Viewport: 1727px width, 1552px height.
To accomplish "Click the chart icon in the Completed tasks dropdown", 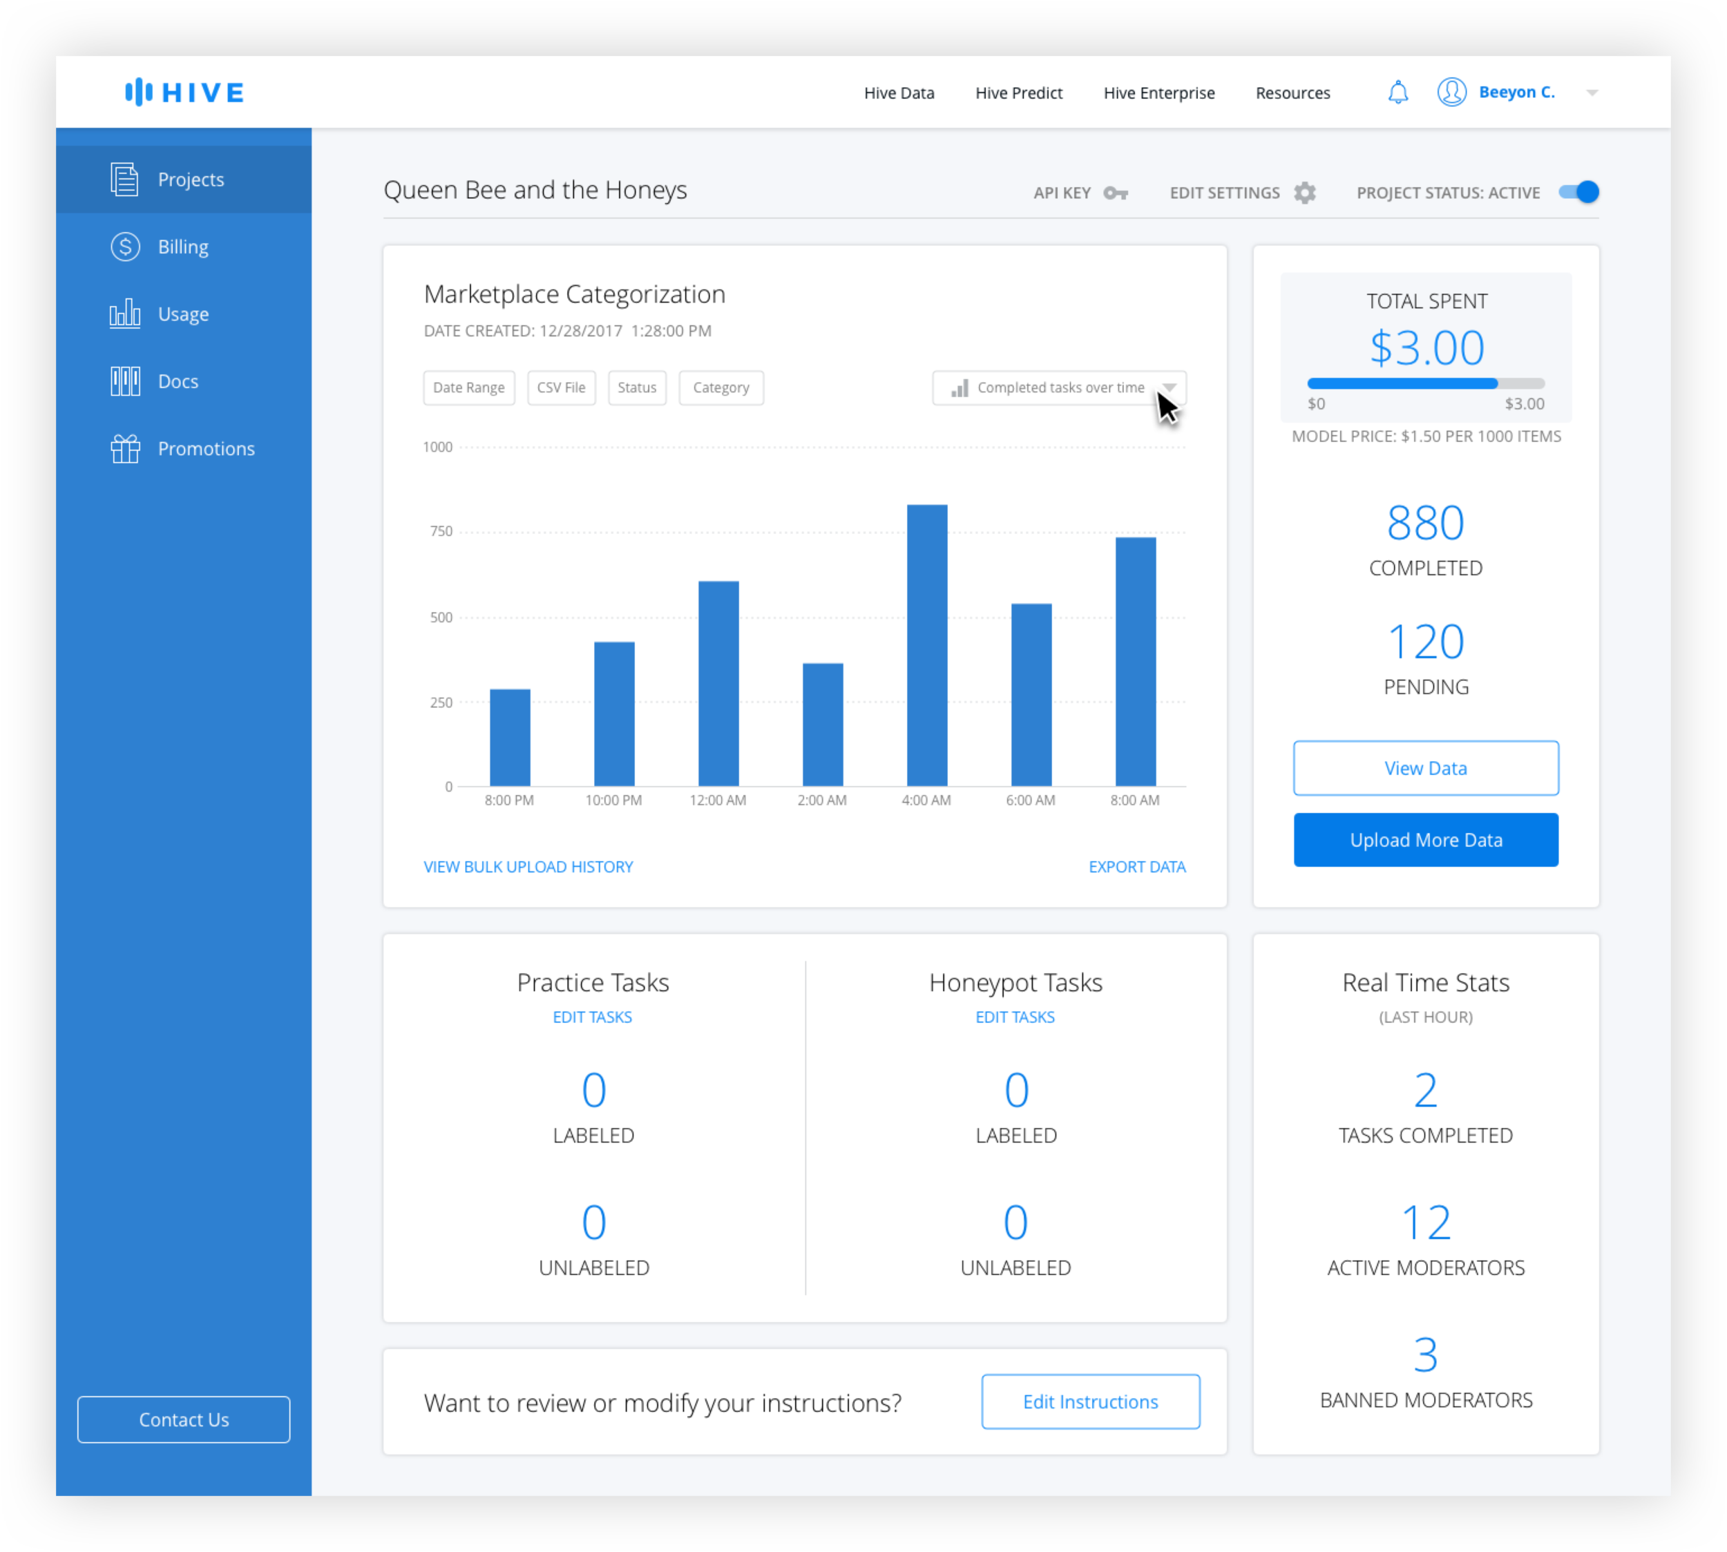I will pos(960,388).
